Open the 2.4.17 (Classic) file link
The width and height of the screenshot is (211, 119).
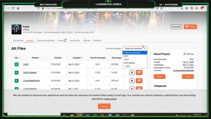coord(30,72)
